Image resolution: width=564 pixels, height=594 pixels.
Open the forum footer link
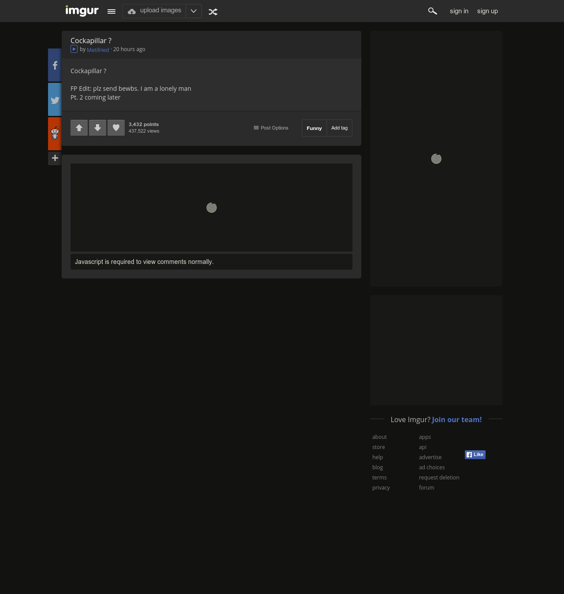click(427, 488)
